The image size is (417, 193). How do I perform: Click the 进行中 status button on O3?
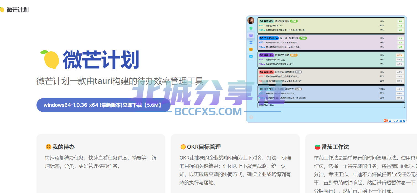pos(400,55)
